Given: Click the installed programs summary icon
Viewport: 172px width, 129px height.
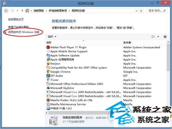Looking at the screenshot, I should pos(54,120).
